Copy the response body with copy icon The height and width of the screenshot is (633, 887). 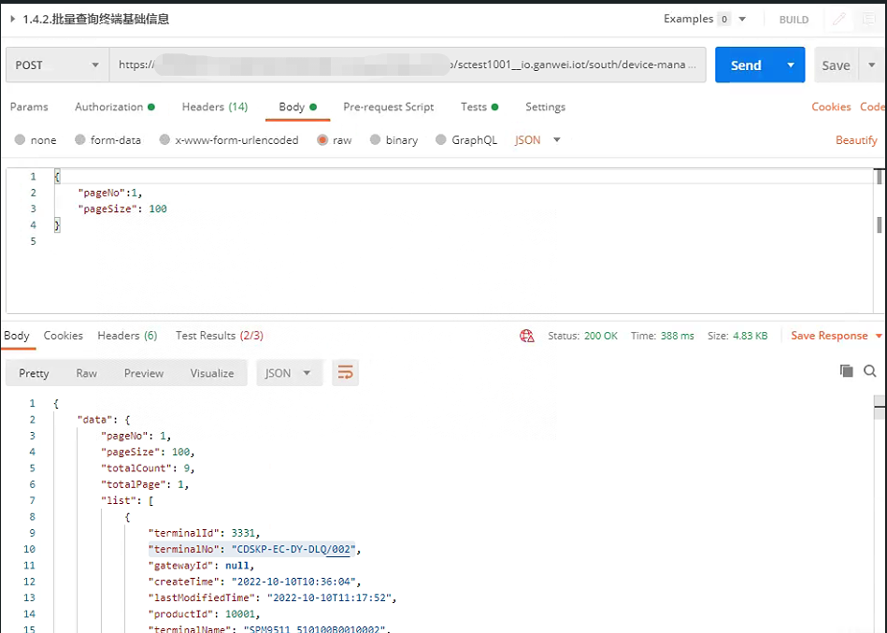tap(846, 371)
